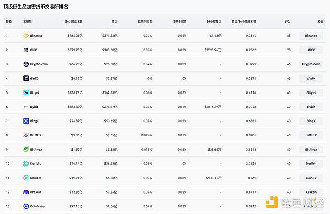This screenshot has height=214, width=330.
Task: Sort by 24小时成交额 column header
Action: pyautogui.click(x=74, y=21)
